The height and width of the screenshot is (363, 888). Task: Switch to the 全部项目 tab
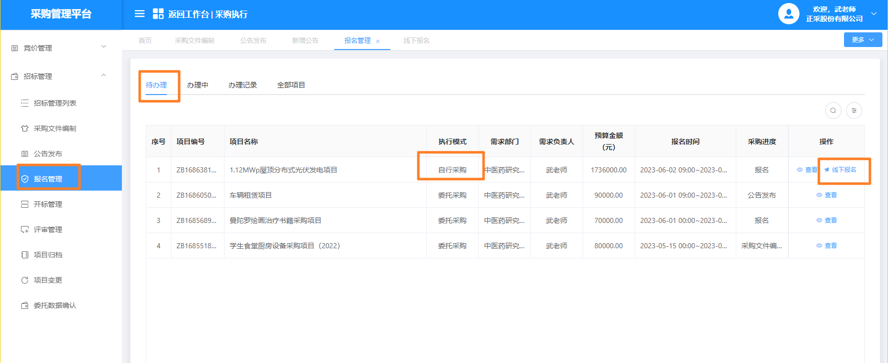(x=291, y=85)
